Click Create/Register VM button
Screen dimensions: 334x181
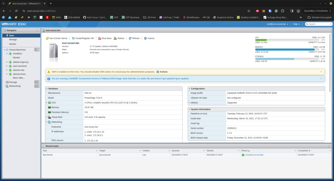(x=83, y=38)
